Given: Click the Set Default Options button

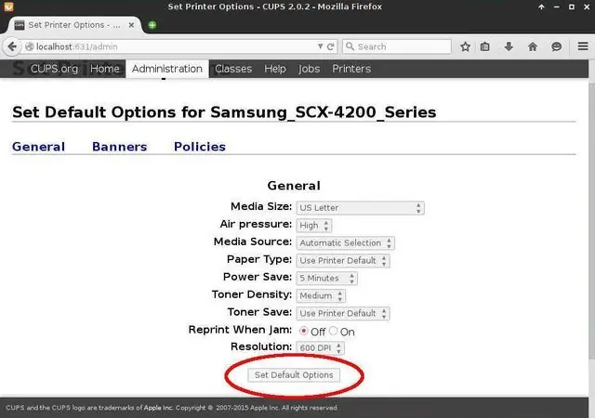Looking at the screenshot, I should click(294, 374).
